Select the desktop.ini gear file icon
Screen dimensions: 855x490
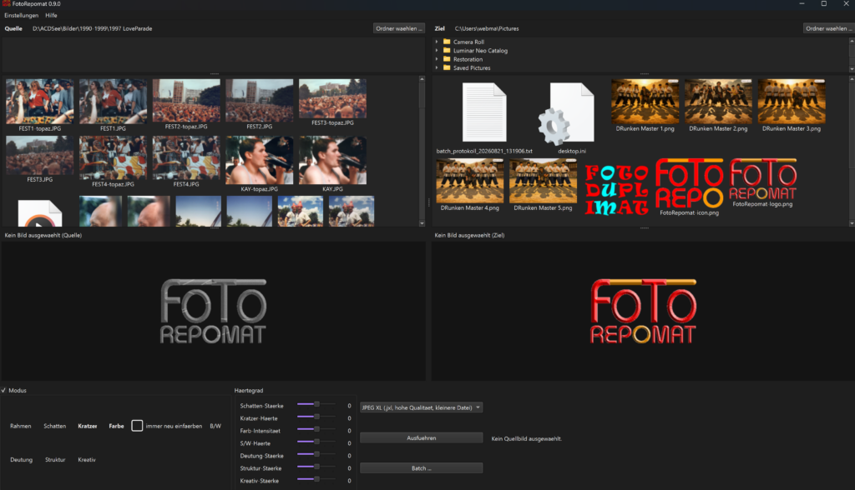pos(566,112)
